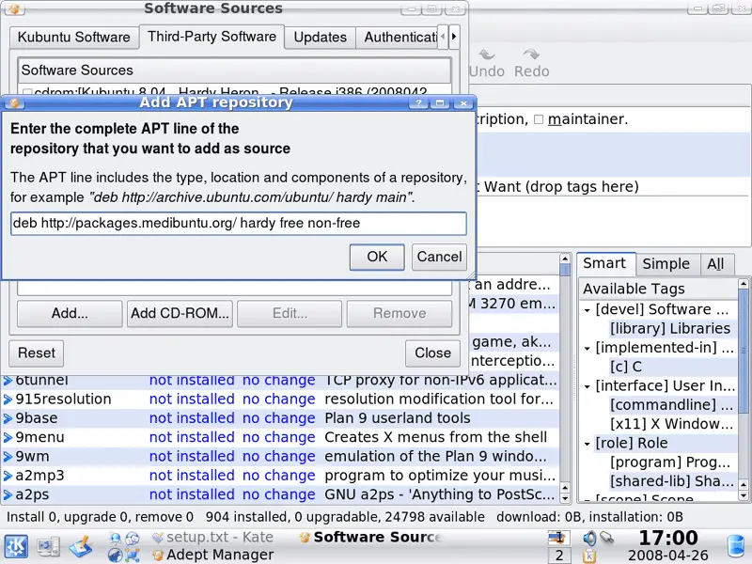This screenshot has width=752, height=564.
Task: Expand the 9menu package row arrow
Action: (8, 437)
